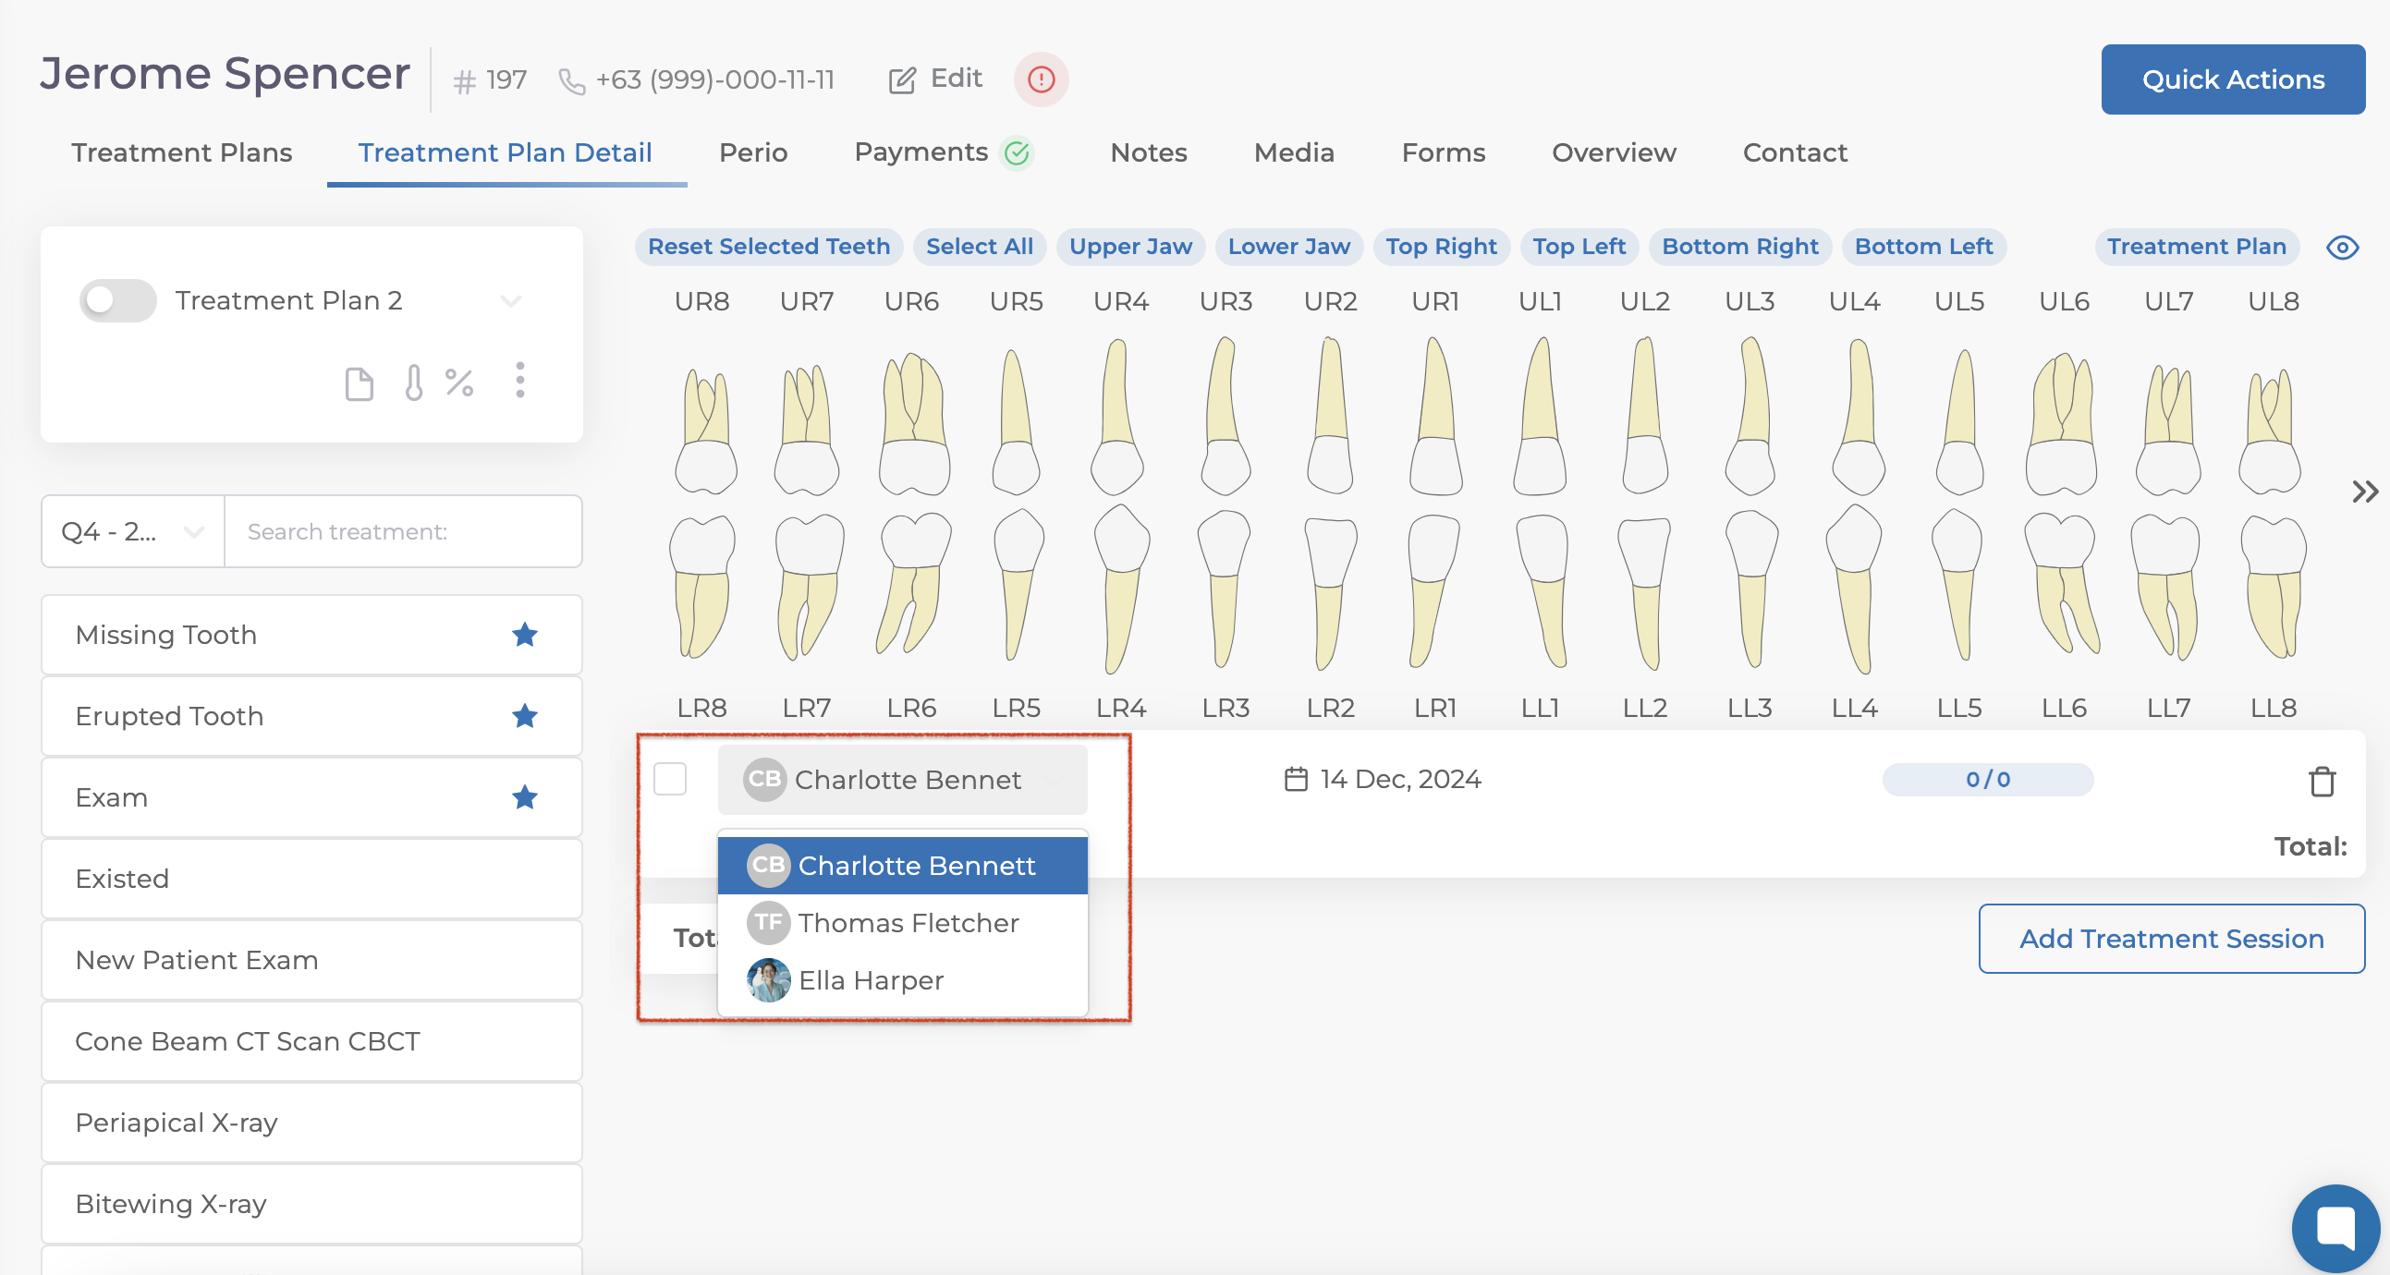
Task: Delete the session with the trash icon
Action: pyautogui.click(x=2322, y=781)
